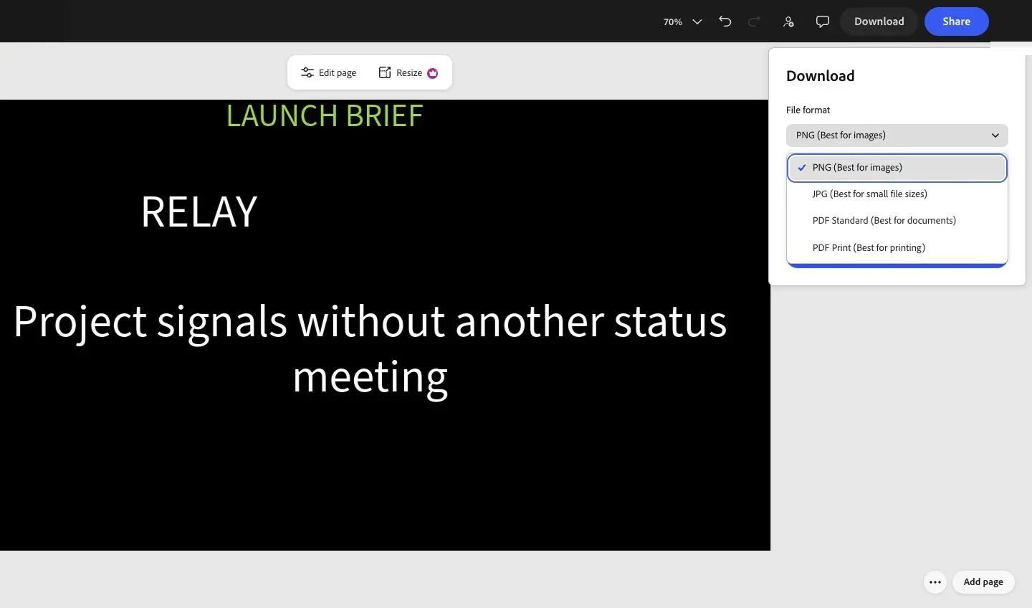Image resolution: width=1032 pixels, height=608 pixels.
Task: Click the Undo arrow icon
Action: tap(725, 22)
